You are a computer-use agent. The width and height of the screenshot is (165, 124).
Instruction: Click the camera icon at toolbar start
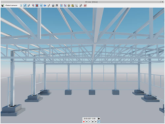coord(3,5)
